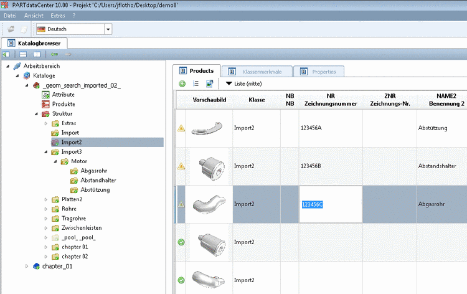467x294 pixels.
Task: Click the preview image icon in Products toolbar
Action: (x=210, y=83)
